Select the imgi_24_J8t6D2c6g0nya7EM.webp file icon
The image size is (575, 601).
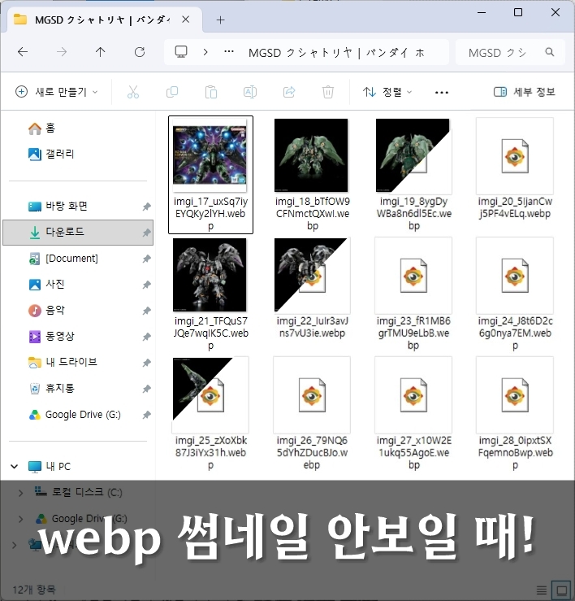pos(515,276)
